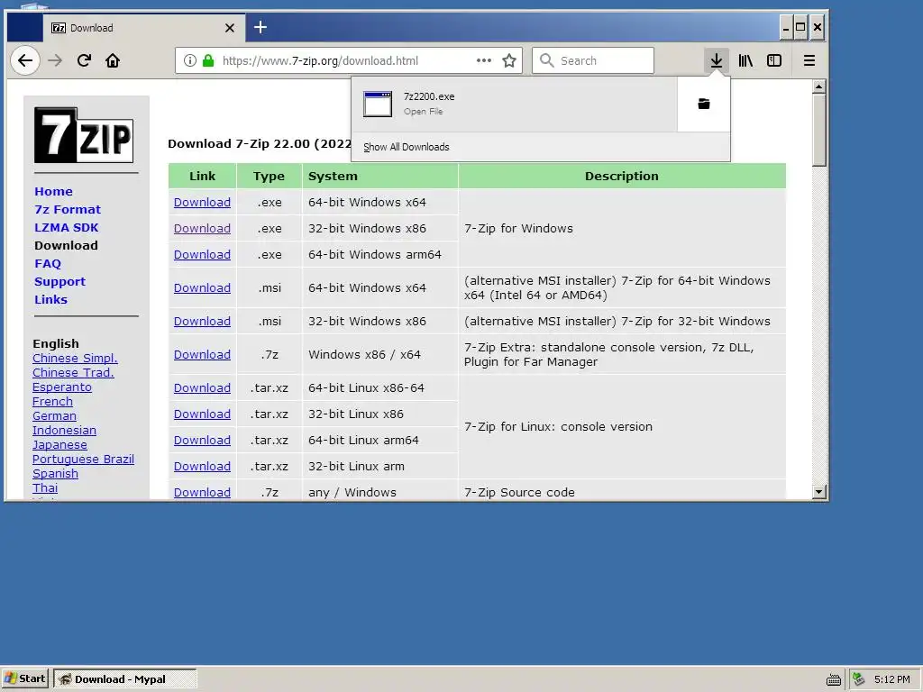Show site information for 7-zip.org

(x=189, y=60)
